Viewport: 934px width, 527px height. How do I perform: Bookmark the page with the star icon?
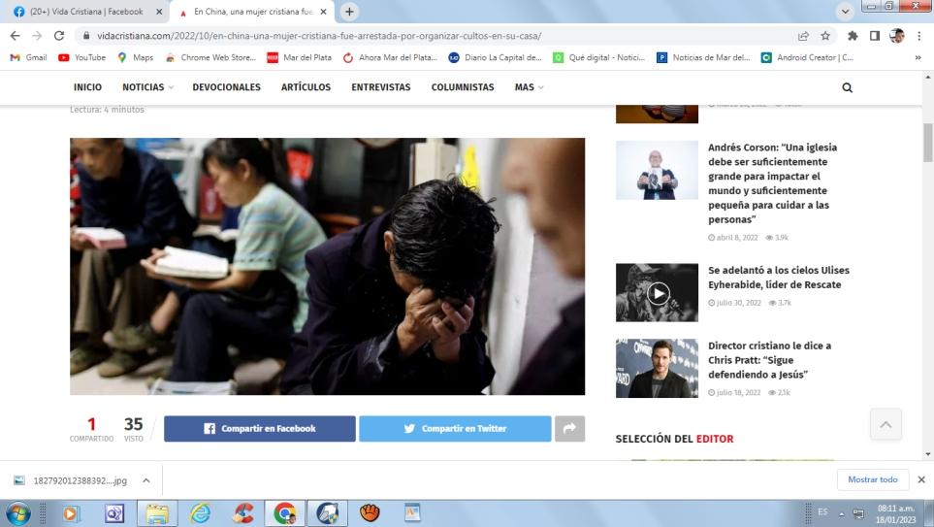tap(825, 36)
